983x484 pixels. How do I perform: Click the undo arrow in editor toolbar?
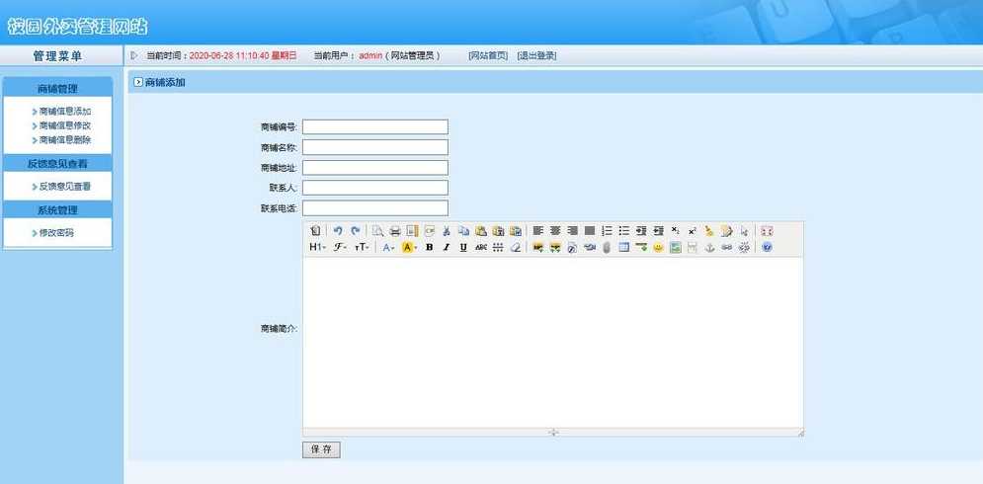click(x=338, y=231)
